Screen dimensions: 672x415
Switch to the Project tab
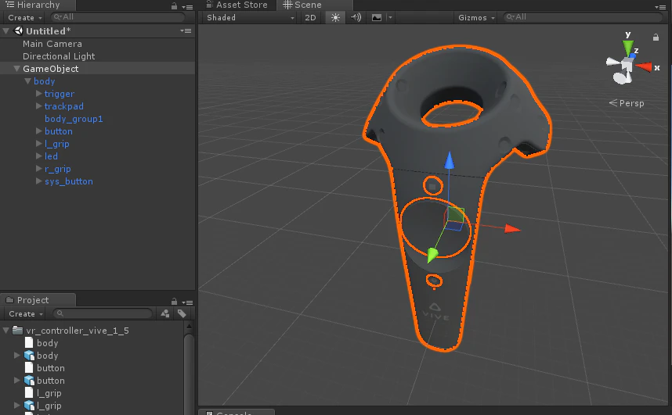click(x=38, y=300)
